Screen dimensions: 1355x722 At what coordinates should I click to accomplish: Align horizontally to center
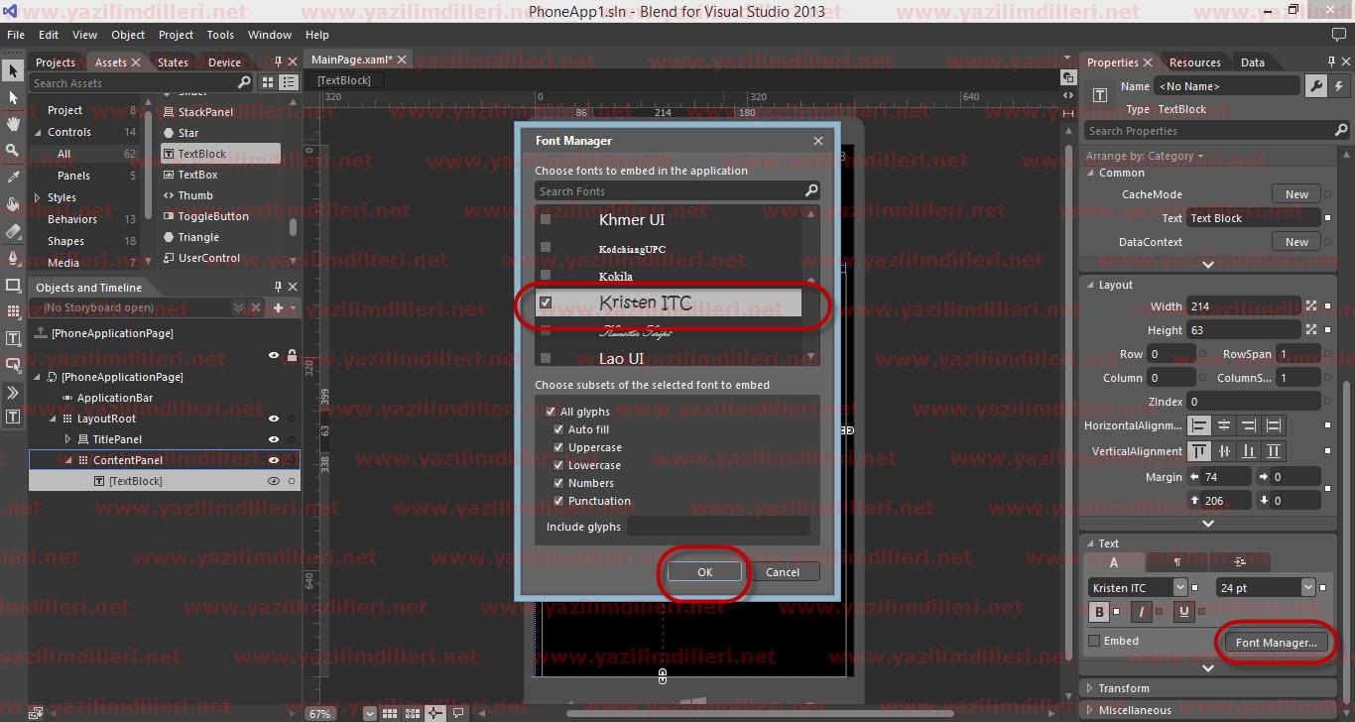click(x=1224, y=425)
